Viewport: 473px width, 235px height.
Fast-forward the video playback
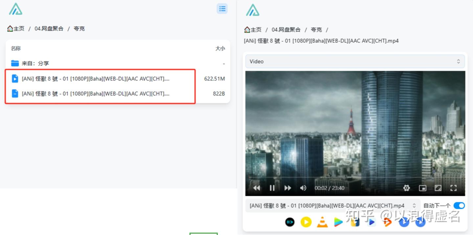pos(287,188)
